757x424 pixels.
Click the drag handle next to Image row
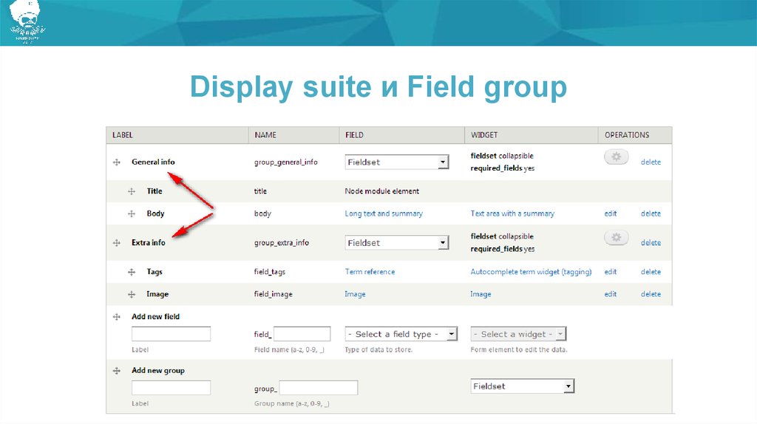click(132, 294)
